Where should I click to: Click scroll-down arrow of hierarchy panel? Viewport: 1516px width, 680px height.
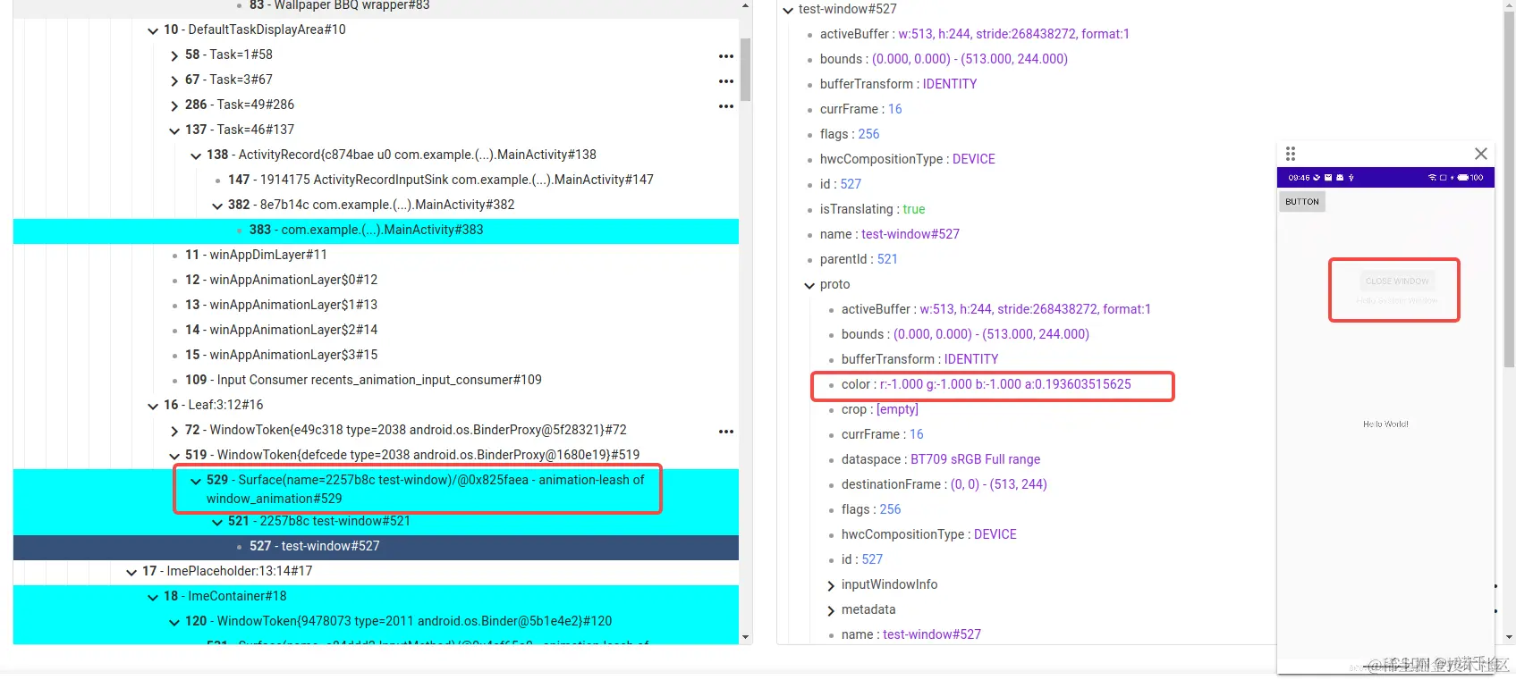pyautogui.click(x=746, y=637)
